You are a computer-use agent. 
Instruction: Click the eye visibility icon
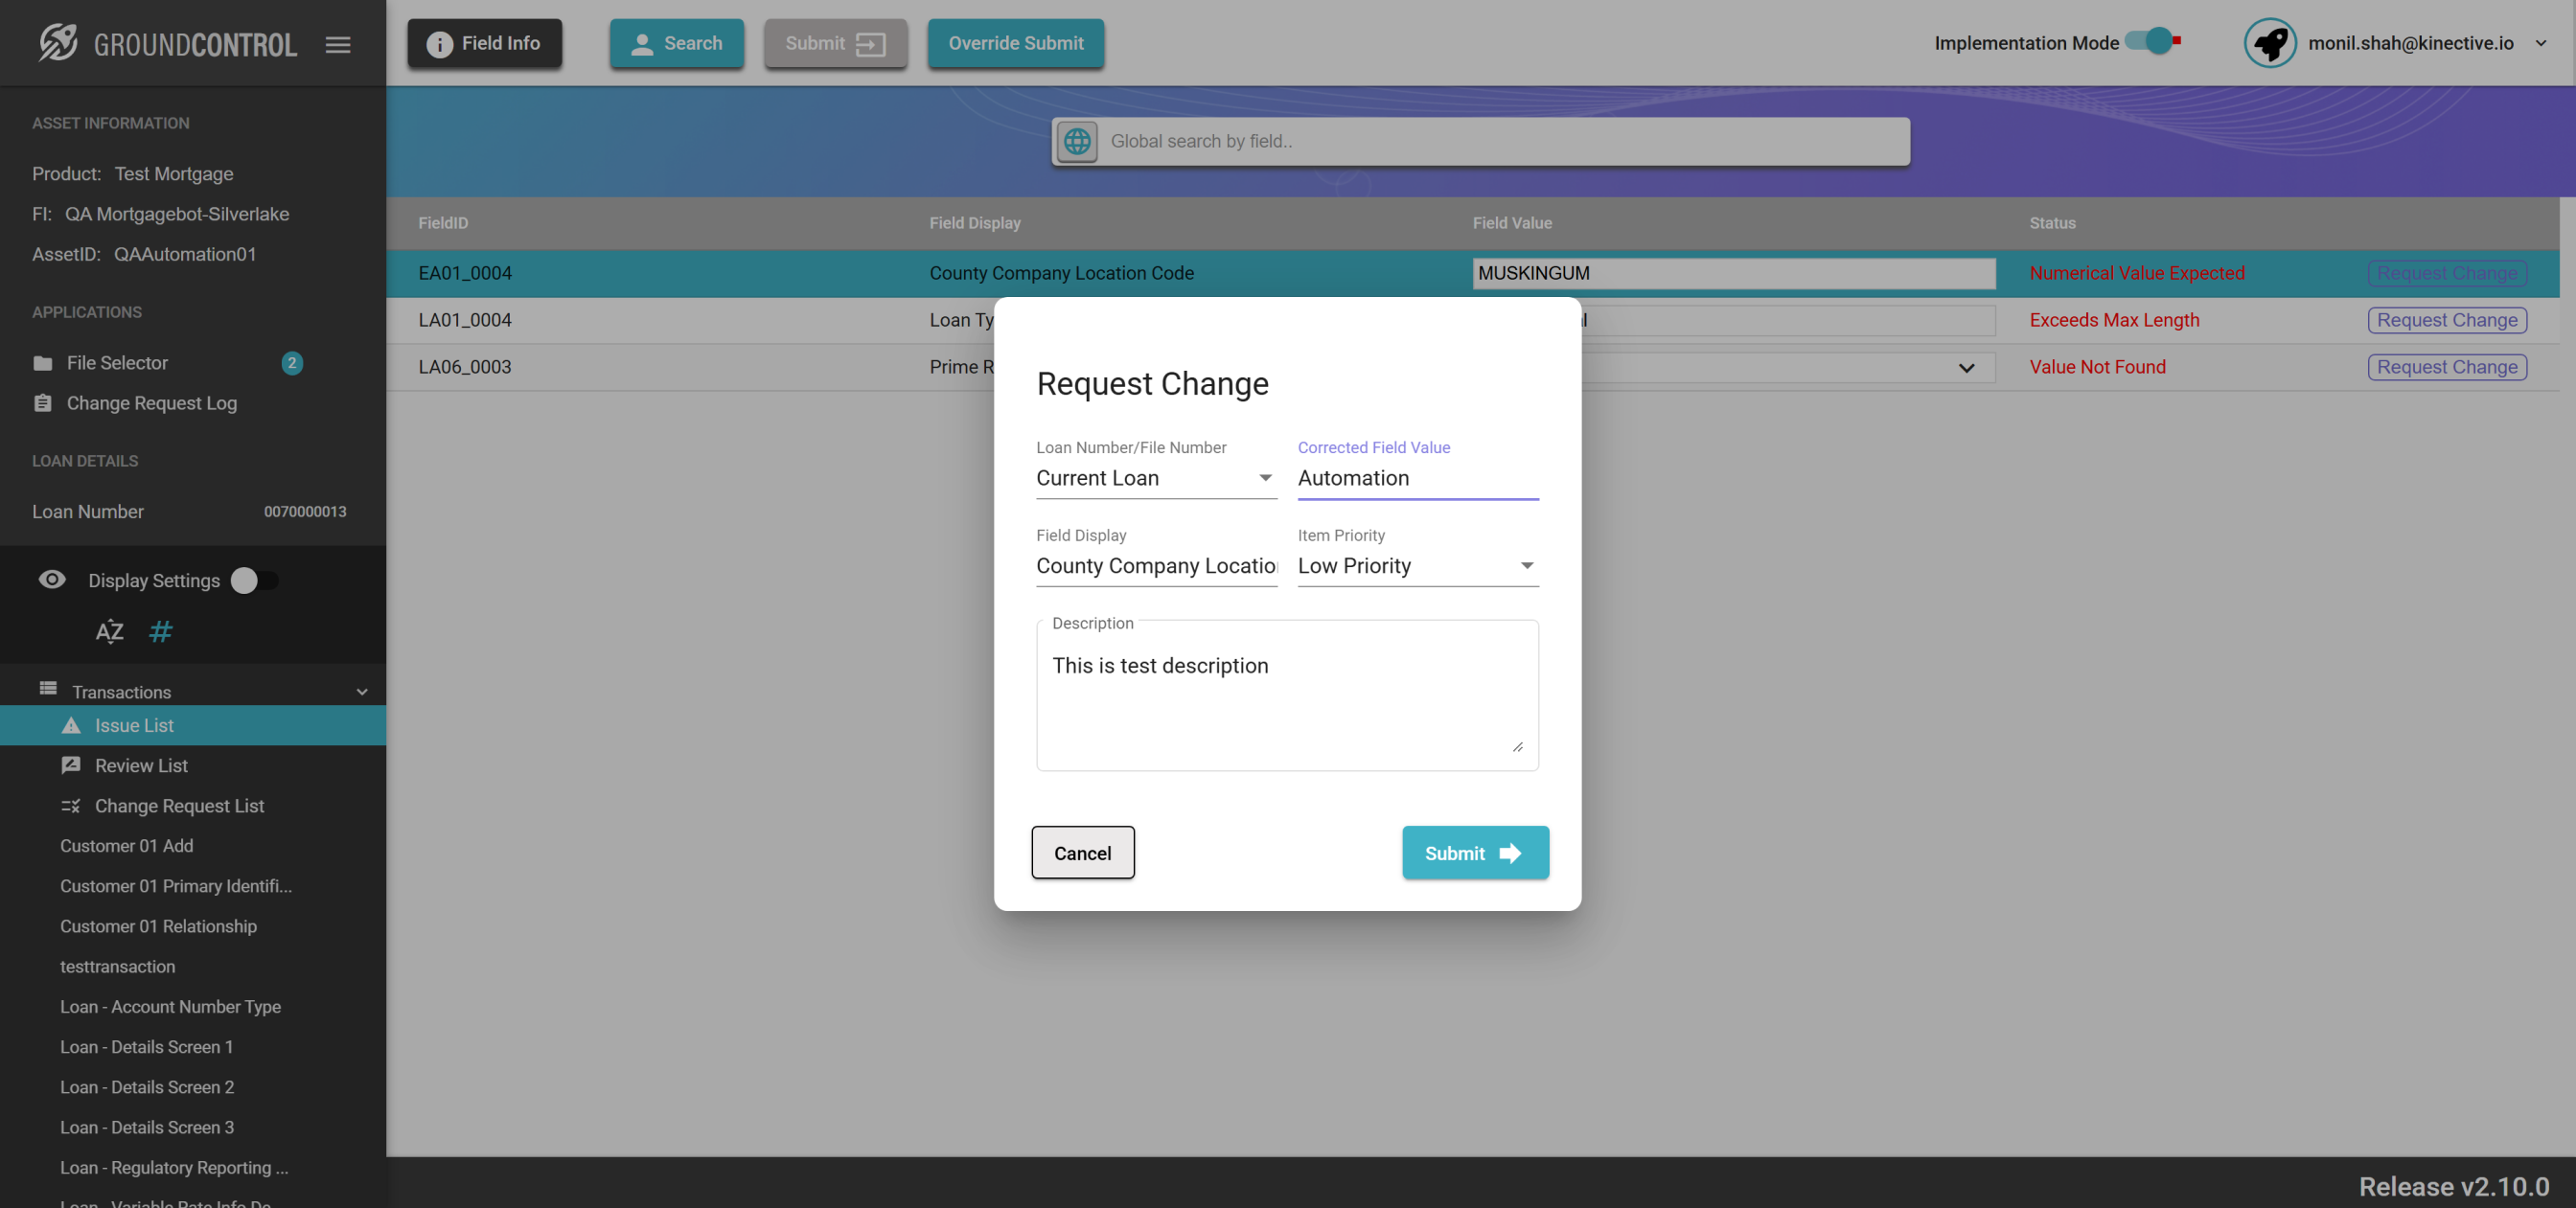point(52,580)
